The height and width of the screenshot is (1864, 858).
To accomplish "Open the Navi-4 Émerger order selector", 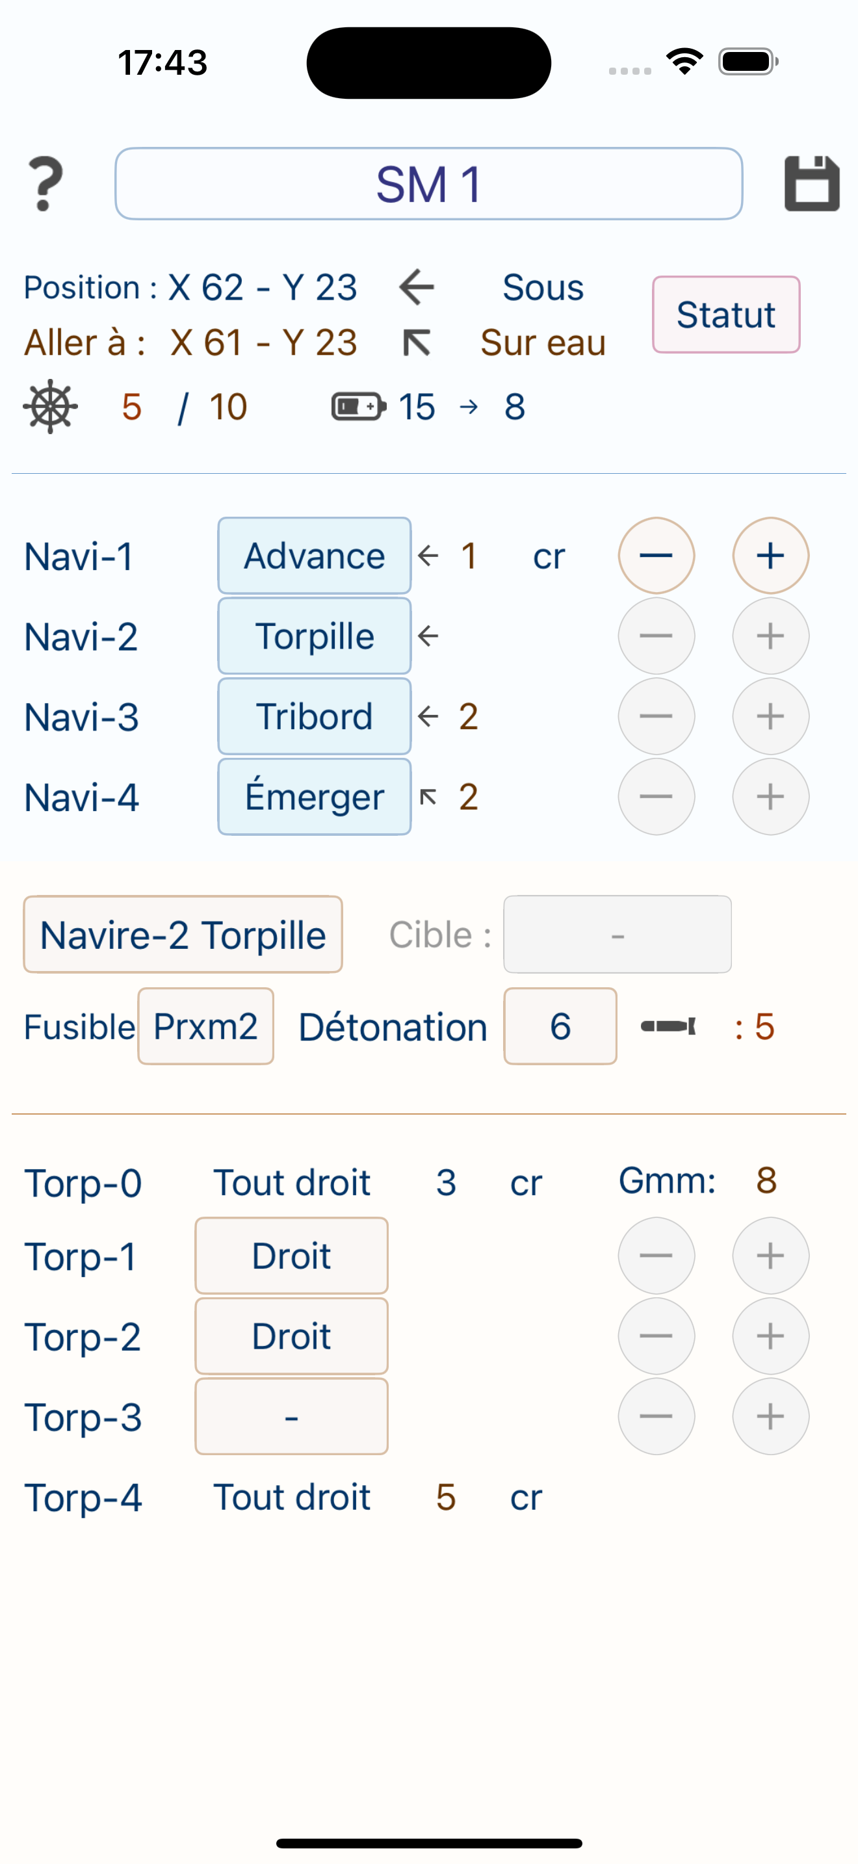I will [x=315, y=797].
